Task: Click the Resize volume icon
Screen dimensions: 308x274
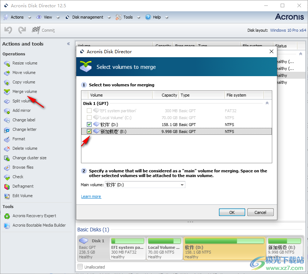Action: [x=7, y=63]
